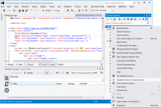The height and width of the screenshot is (108, 161).
Task: Switch to Design view
Action: (10, 65)
